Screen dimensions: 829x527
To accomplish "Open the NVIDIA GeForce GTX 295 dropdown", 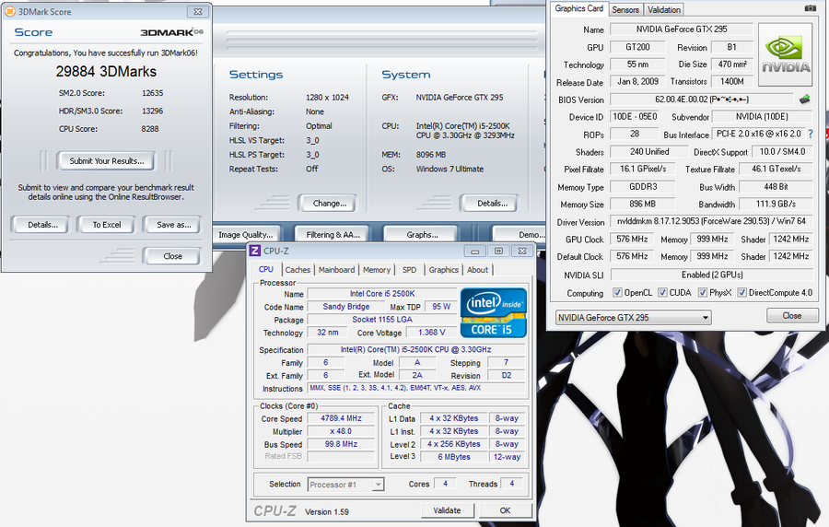I will 633,317.
